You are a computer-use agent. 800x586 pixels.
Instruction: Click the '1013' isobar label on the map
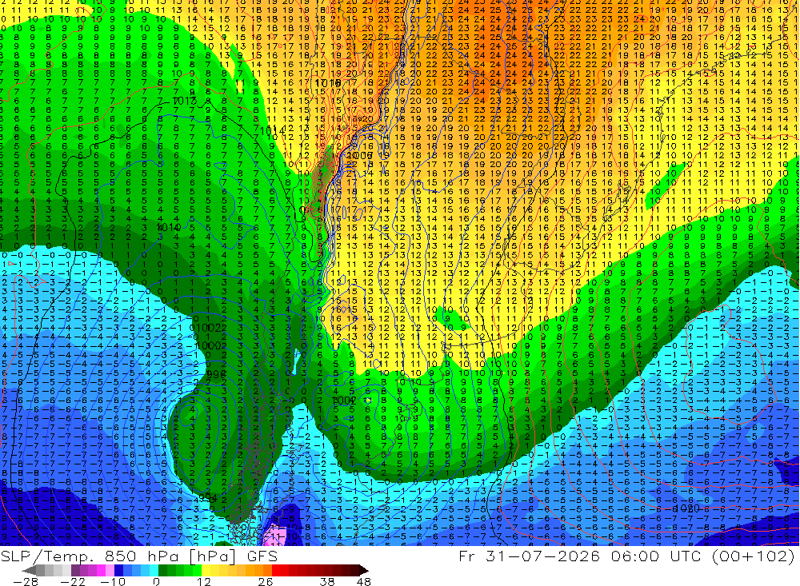tap(185, 101)
